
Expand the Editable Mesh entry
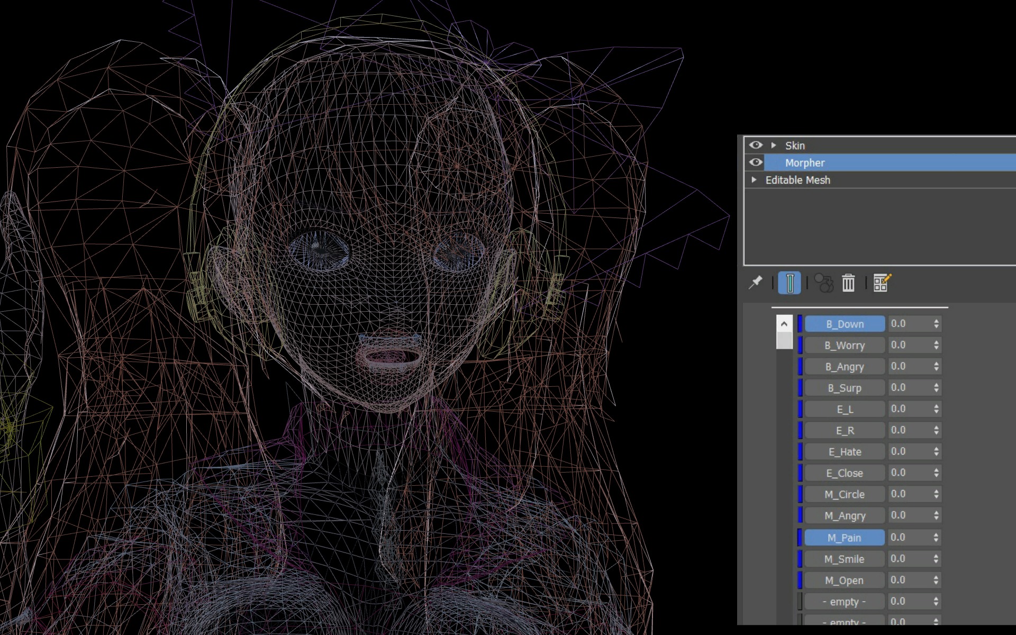click(754, 180)
